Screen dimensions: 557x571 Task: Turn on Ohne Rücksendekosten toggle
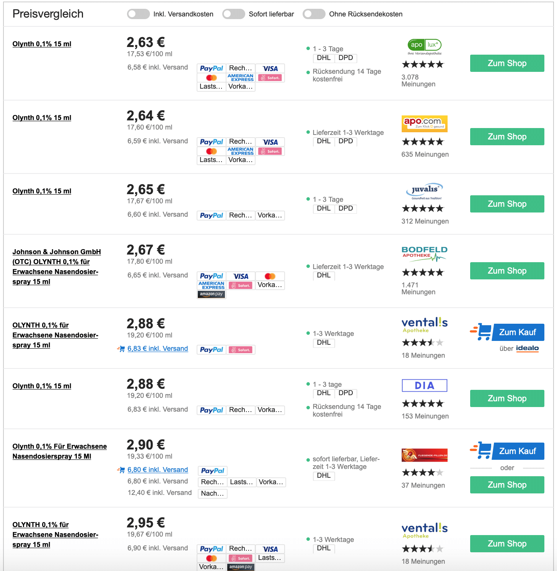click(314, 14)
